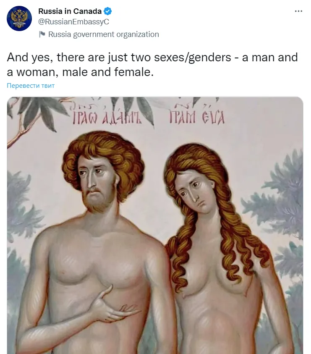The width and height of the screenshot is (311, 354).
Task: Open the Russia in Canada profile avatar
Action: (x=19, y=18)
